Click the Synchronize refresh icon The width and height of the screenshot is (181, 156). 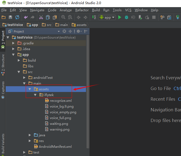click(x=17, y=17)
